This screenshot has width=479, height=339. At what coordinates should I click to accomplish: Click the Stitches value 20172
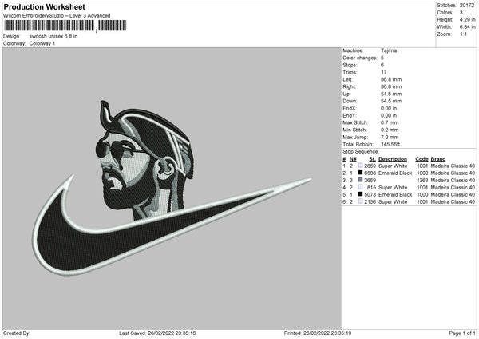tap(467, 6)
